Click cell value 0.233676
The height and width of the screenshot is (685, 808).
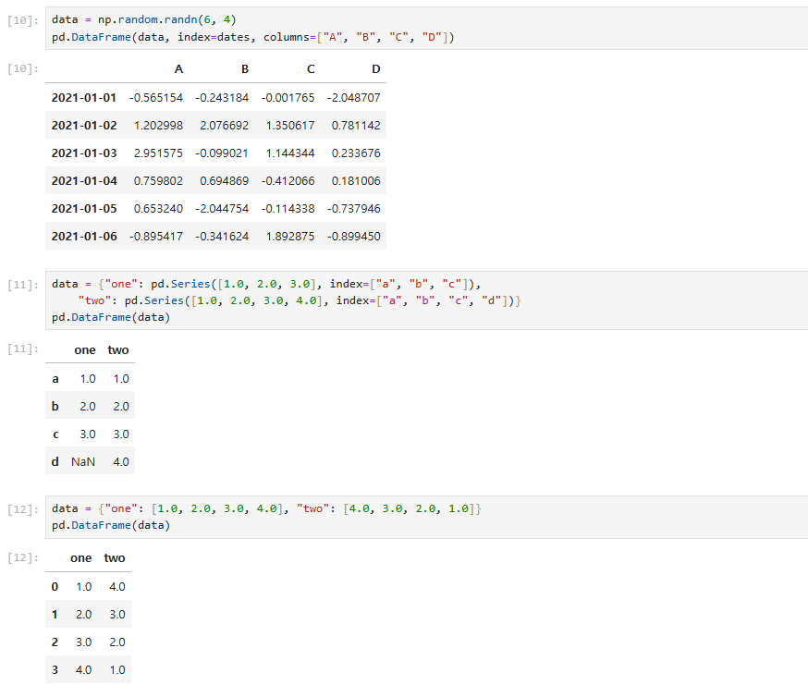coord(356,153)
